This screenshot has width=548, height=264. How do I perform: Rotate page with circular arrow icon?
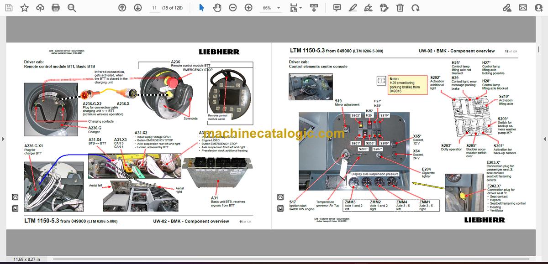click(x=415, y=8)
